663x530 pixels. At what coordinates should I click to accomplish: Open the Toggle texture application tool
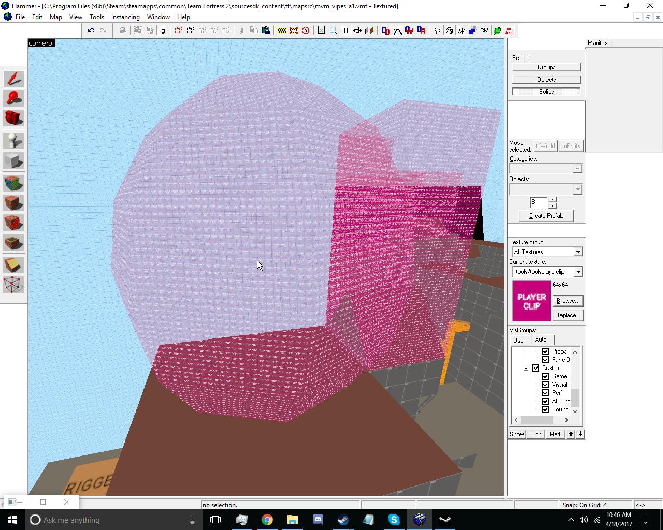point(13,183)
